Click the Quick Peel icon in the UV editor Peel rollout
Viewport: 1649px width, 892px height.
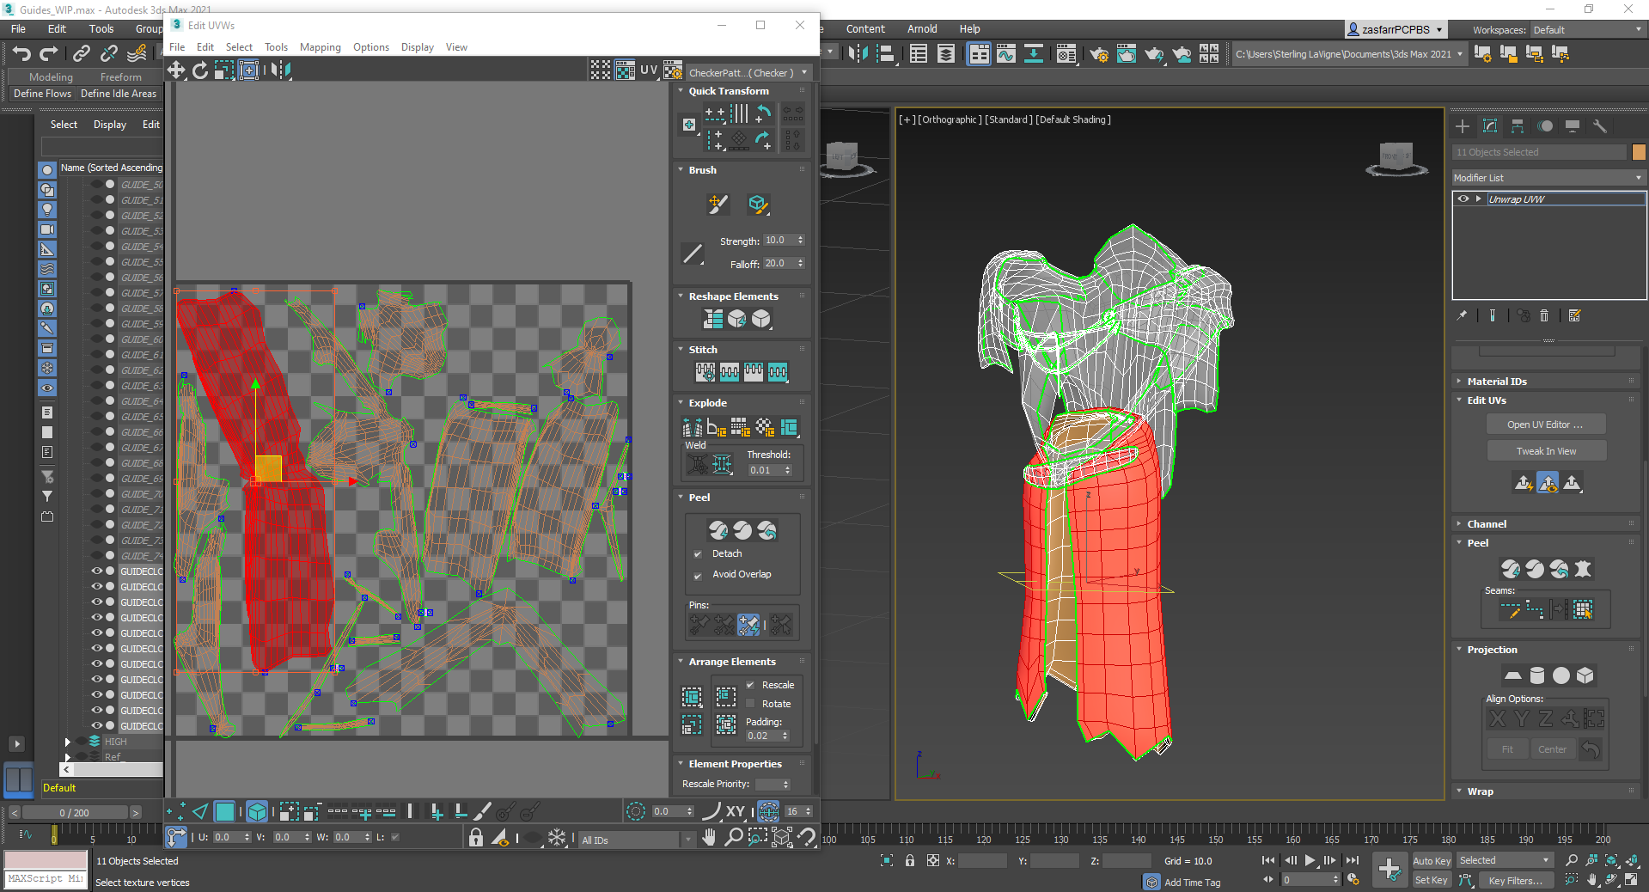(x=718, y=531)
